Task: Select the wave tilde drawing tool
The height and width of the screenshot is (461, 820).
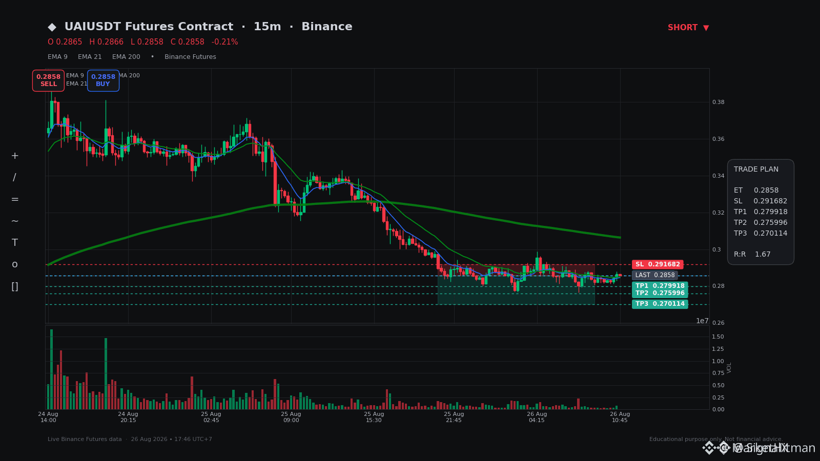Action: point(15,221)
